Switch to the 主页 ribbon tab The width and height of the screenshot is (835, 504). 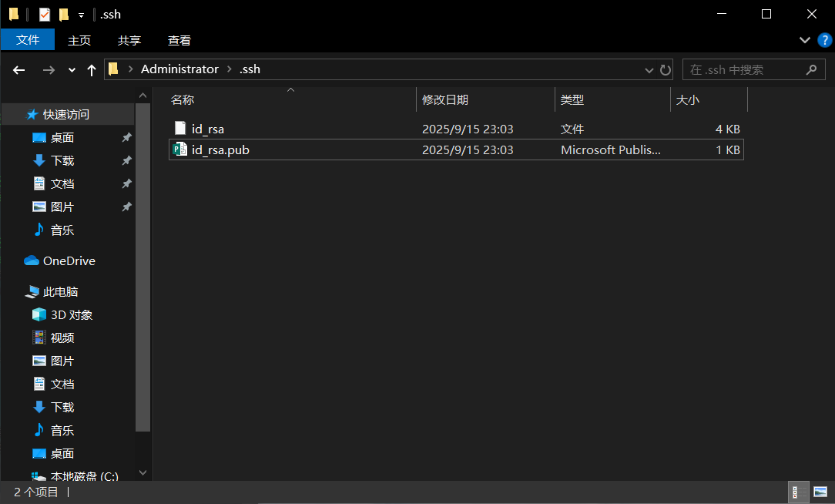click(79, 41)
